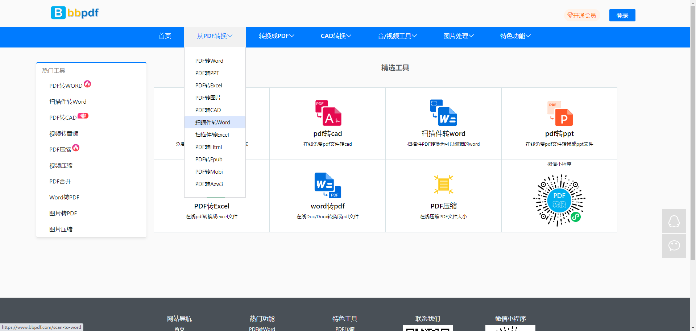696x331 pixels.
Task: Open WeChat contact floating icon
Action: [674, 246]
